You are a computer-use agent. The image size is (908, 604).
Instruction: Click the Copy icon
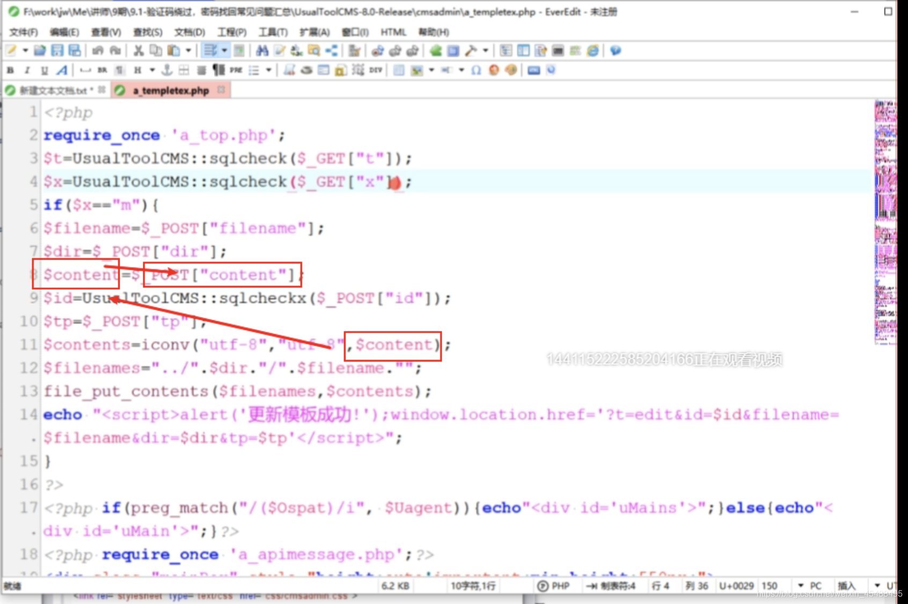click(x=156, y=50)
